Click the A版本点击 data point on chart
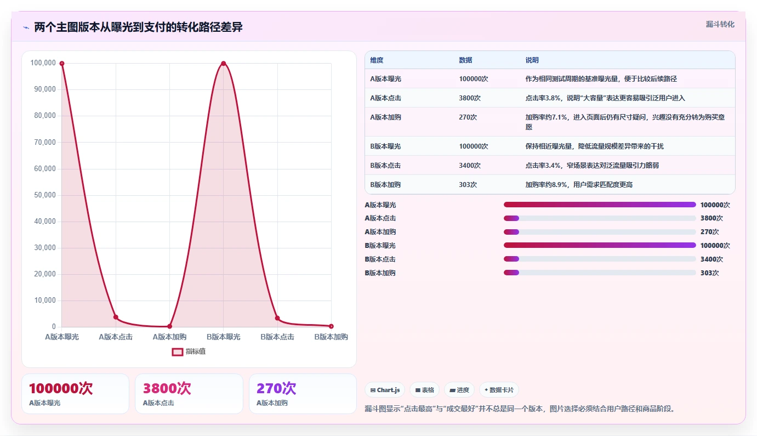 pyautogui.click(x=116, y=317)
